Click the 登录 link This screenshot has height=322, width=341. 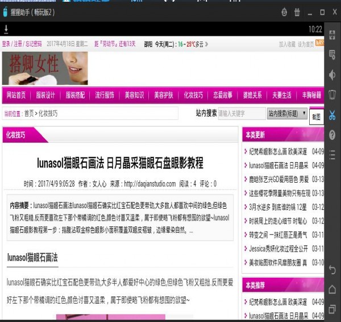click(x=6, y=44)
